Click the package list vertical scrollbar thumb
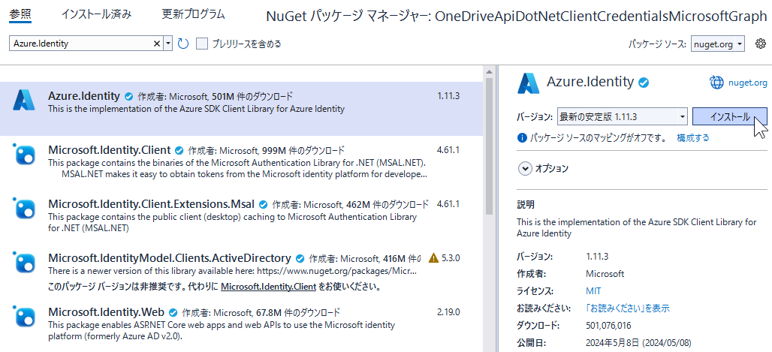Image resolution: width=772 pixels, height=352 pixels. (x=489, y=146)
